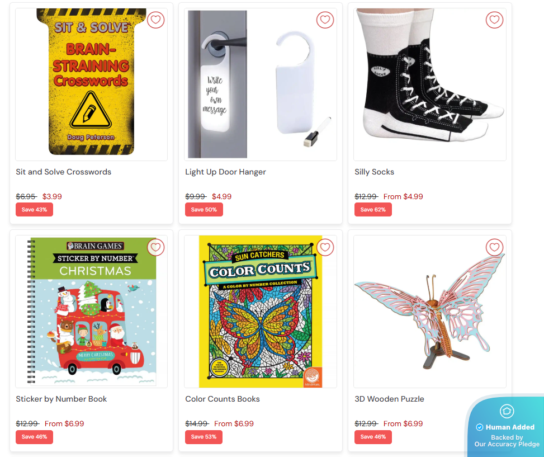The image size is (544, 457).
Task: Toggle wishlist heart on Silly Socks
Action: [494, 20]
